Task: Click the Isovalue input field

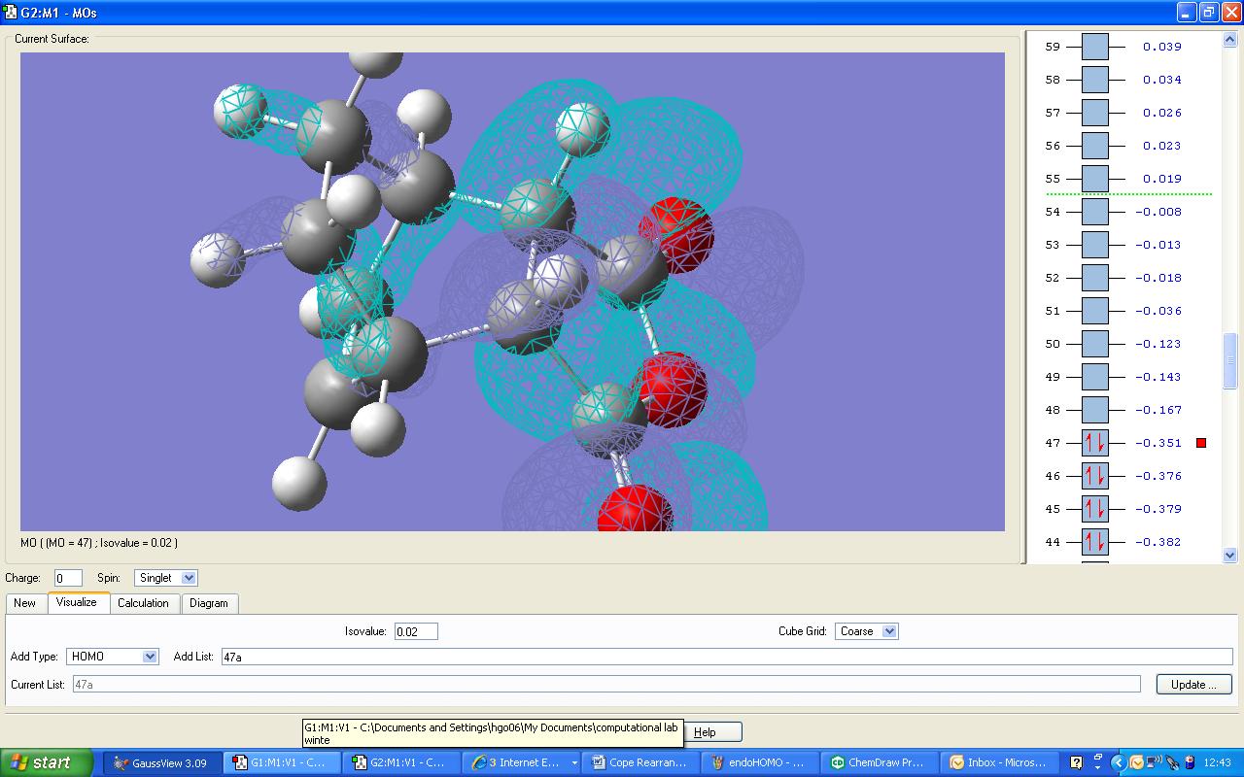Action: tap(416, 631)
